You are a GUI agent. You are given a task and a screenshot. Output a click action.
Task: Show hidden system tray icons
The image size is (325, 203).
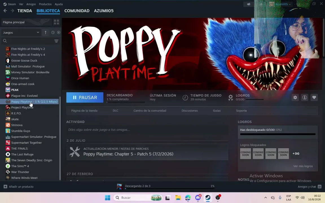[x=265, y=198]
